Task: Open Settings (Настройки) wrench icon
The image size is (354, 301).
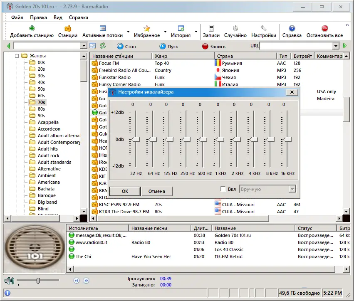Action: pyautogui.click(x=263, y=29)
